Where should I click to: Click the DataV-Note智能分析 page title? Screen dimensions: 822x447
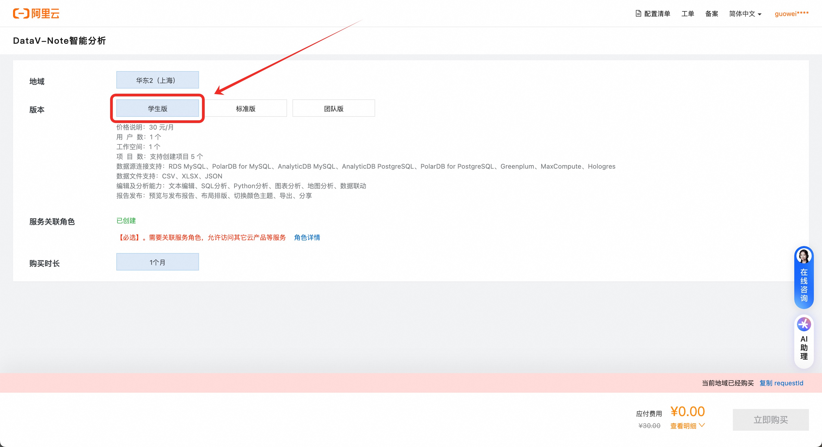click(x=59, y=41)
